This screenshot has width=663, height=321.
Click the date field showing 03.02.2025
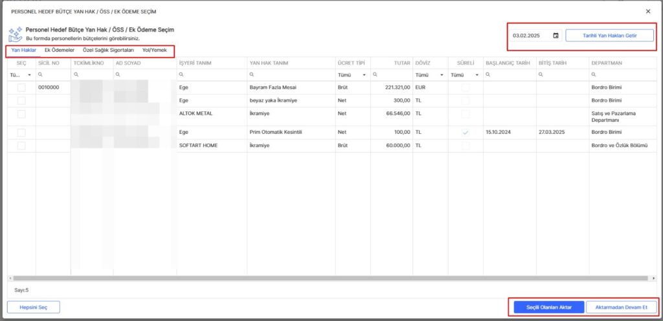[531, 36]
